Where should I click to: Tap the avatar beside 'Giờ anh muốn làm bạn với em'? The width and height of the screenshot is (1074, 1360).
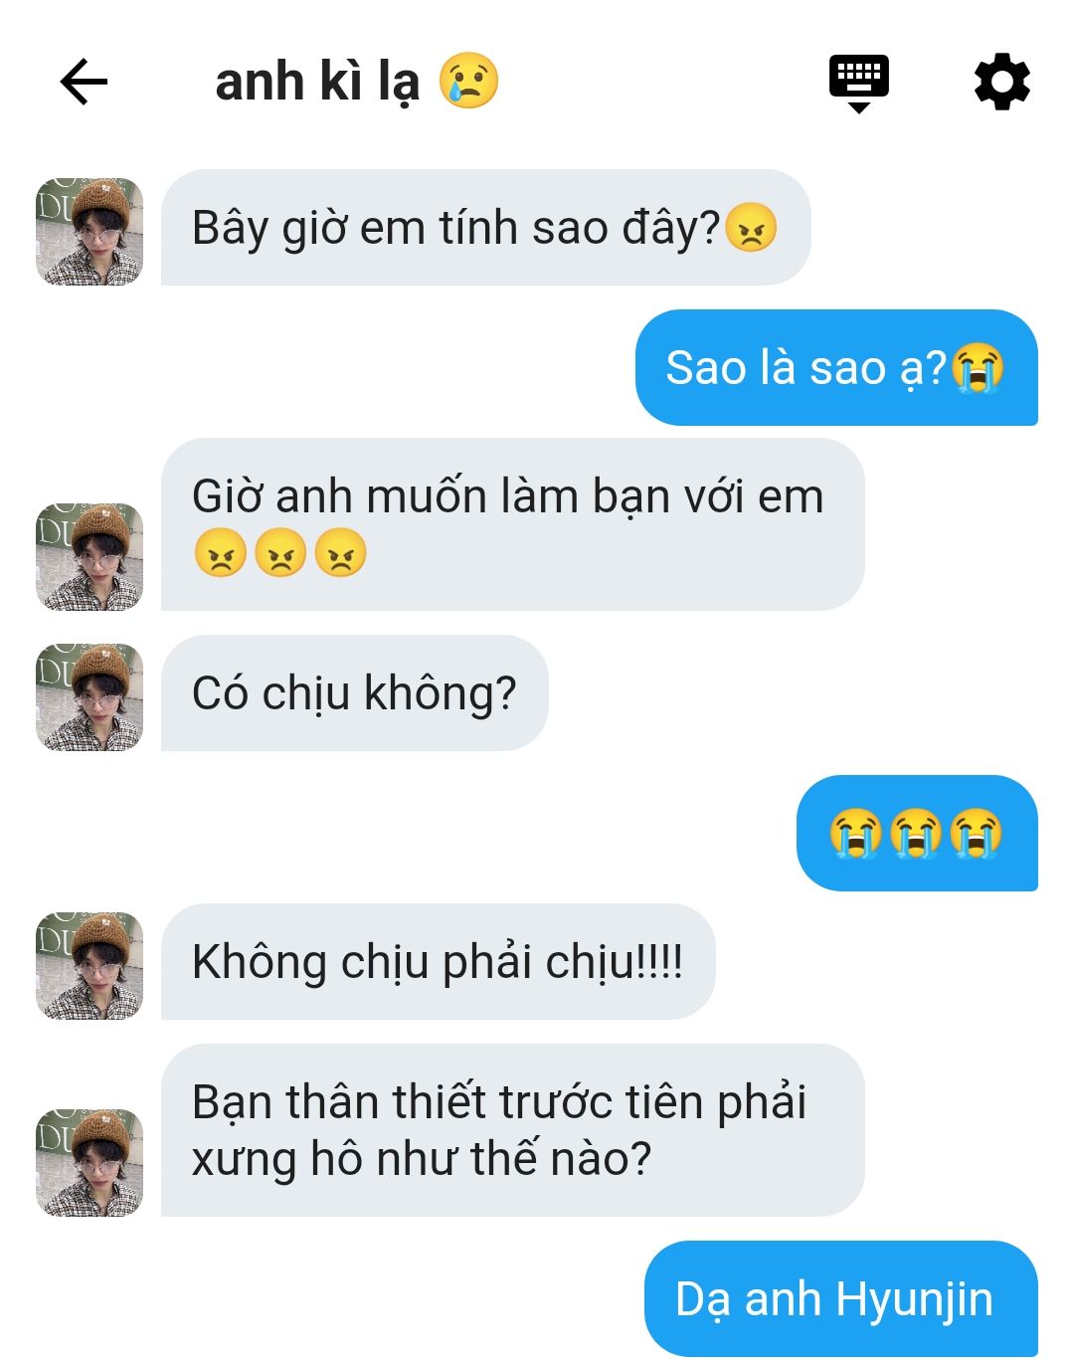(89, 557)
